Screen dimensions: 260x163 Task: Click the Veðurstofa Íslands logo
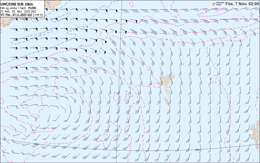(x=218, y=4)
